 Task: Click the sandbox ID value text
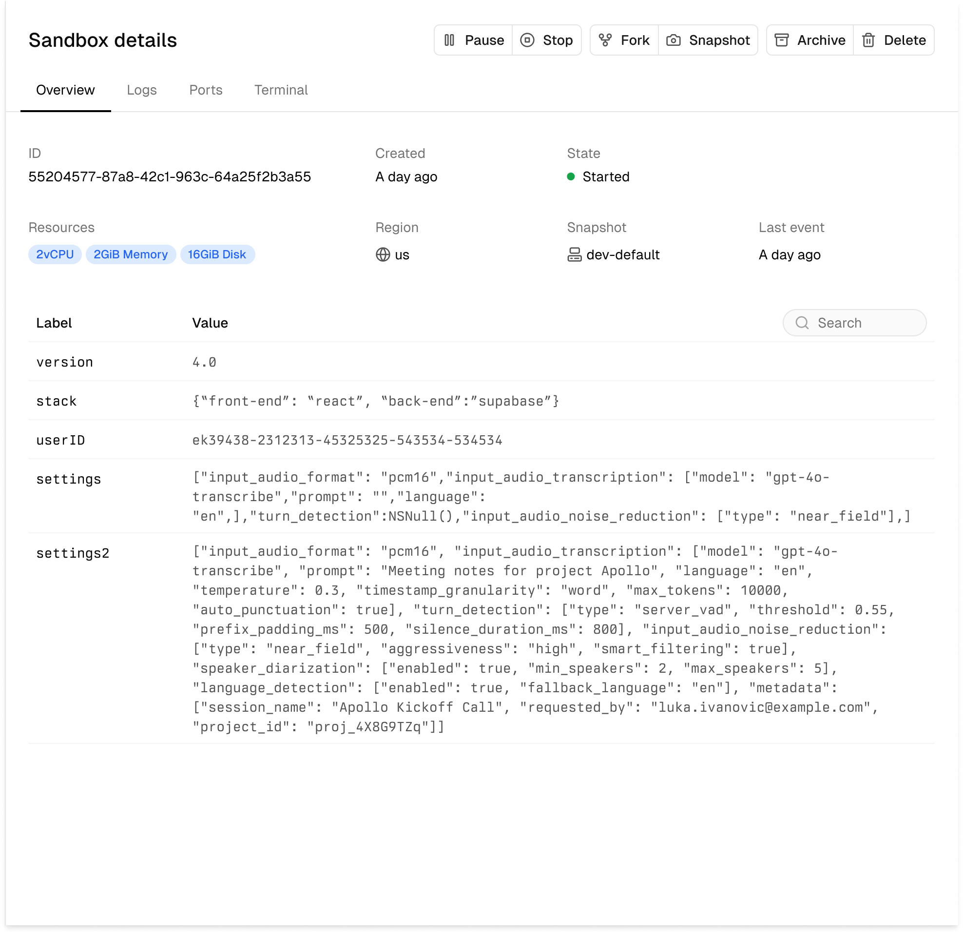click(x=170, y=177)
